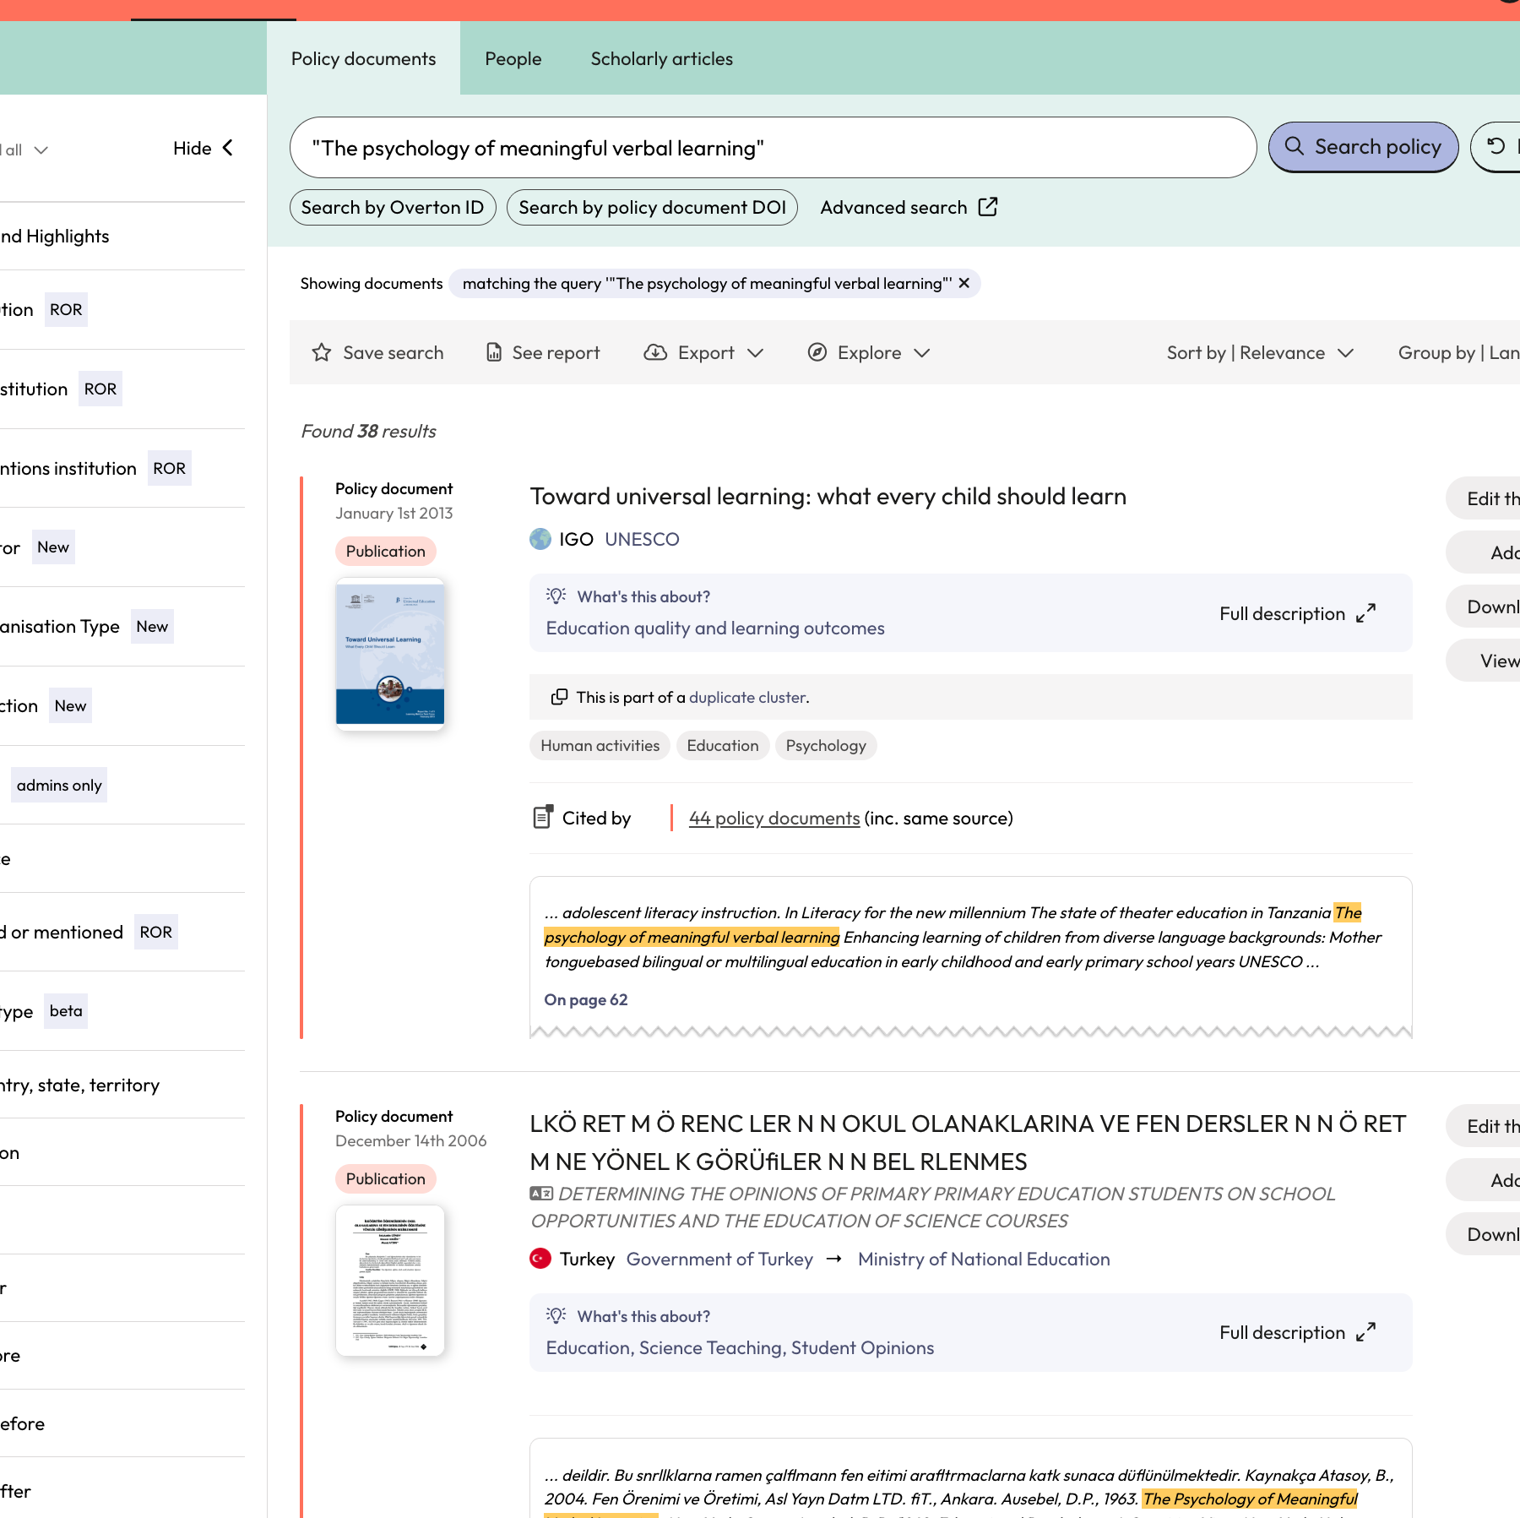1520x1518 pixels.
Task: Select the Human activities topic tag
Action: click(x=600, y=745)
